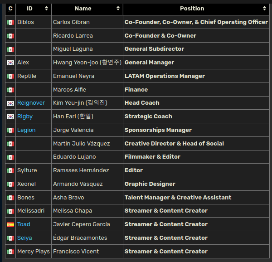This screenshot has height=262, width=272.
Task: Click Mexico flag in Seiya row
Action: click(x=10, y=238)
